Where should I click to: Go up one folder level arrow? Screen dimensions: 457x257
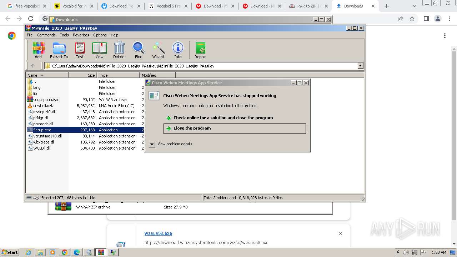(x=33, y=66)
